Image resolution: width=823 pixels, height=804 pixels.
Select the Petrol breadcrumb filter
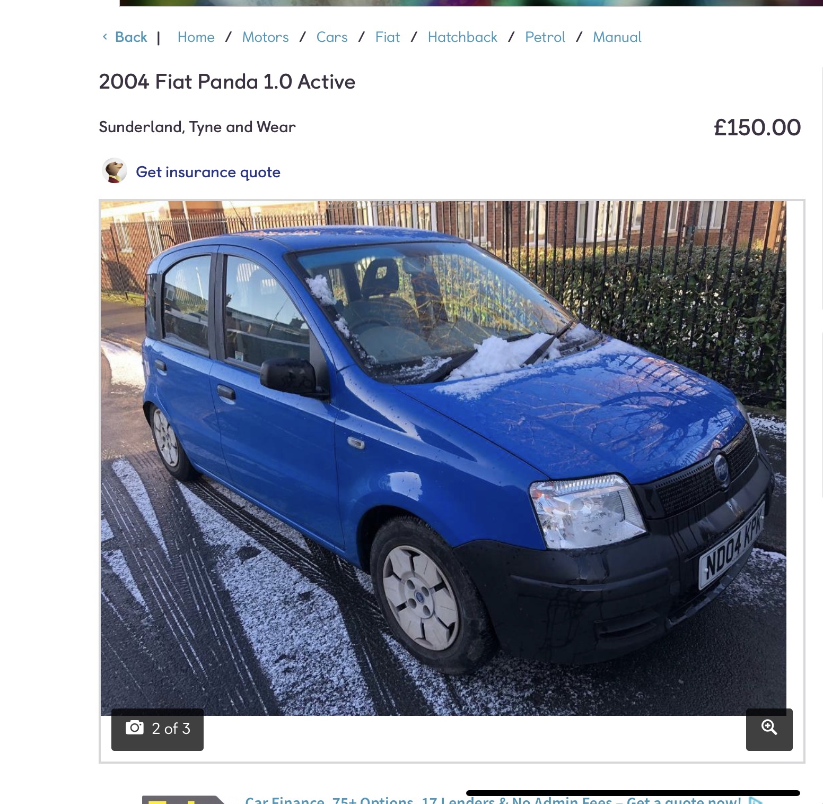click(545, 37)
